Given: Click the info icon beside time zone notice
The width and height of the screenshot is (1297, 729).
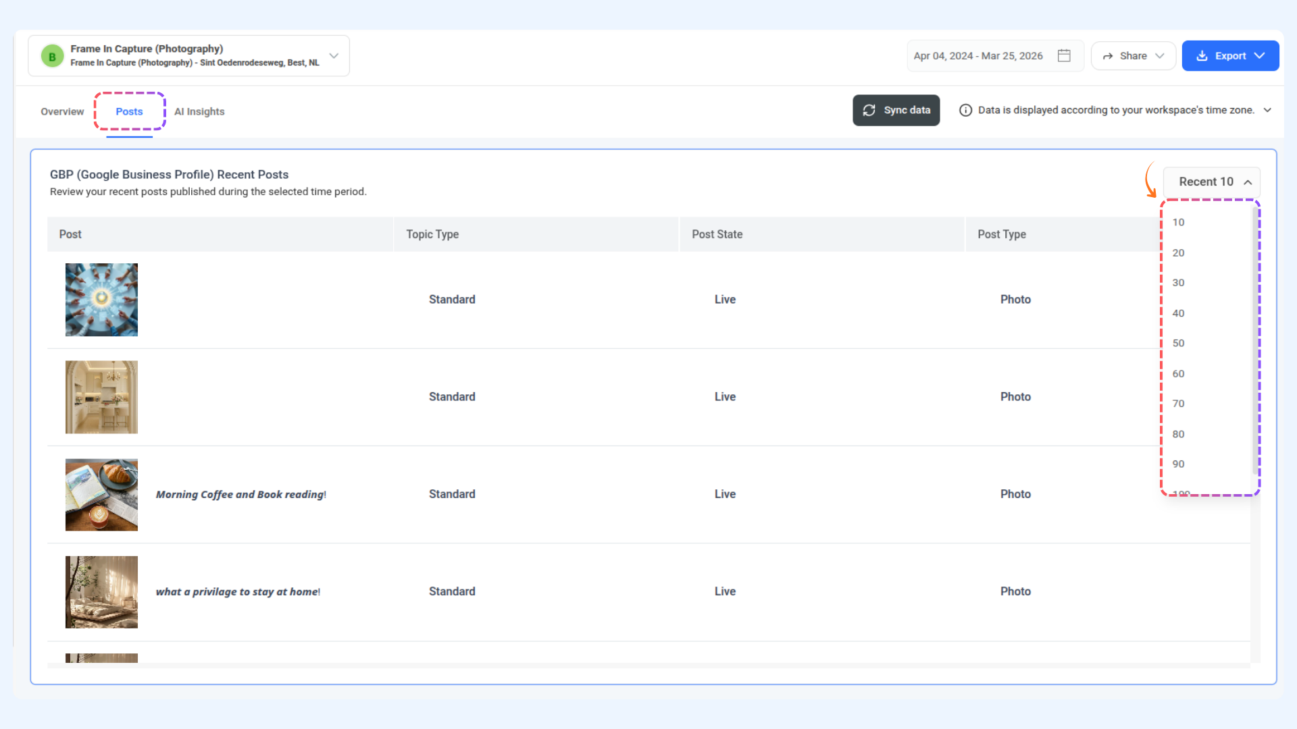Looking at the screenshot, I should point(966,110).
